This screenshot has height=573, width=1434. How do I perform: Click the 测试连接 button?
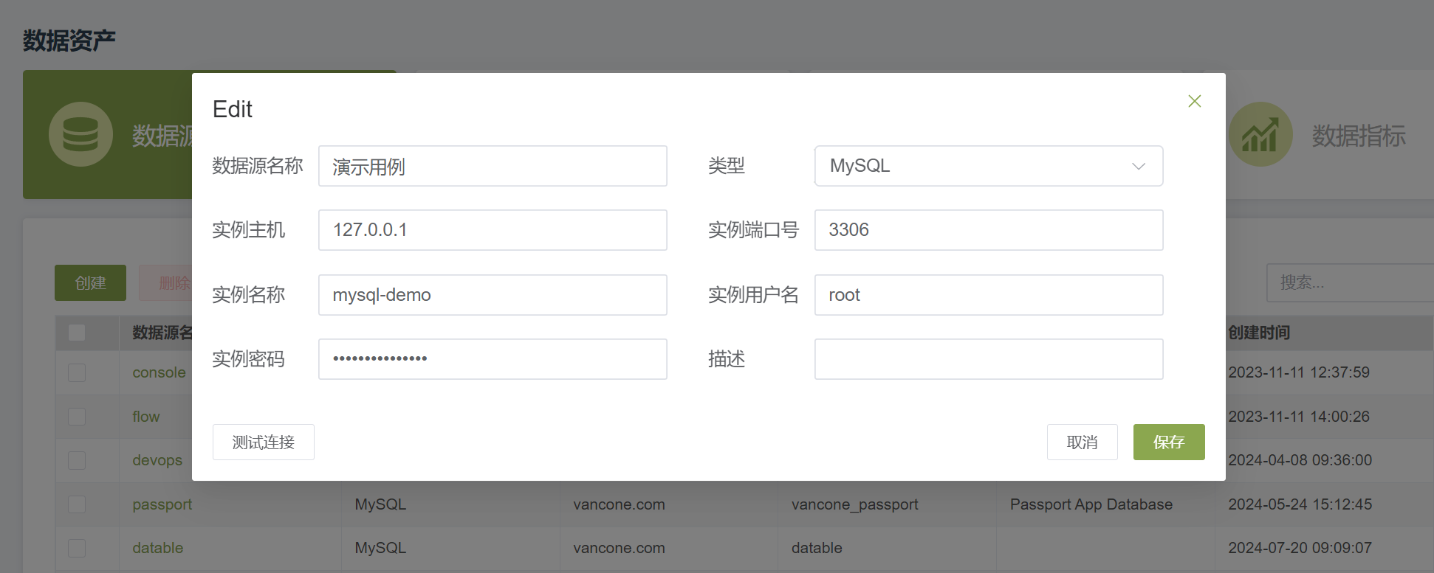click(264, 442)
